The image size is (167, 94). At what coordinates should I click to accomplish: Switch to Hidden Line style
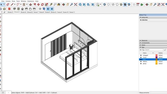point(117,4)
